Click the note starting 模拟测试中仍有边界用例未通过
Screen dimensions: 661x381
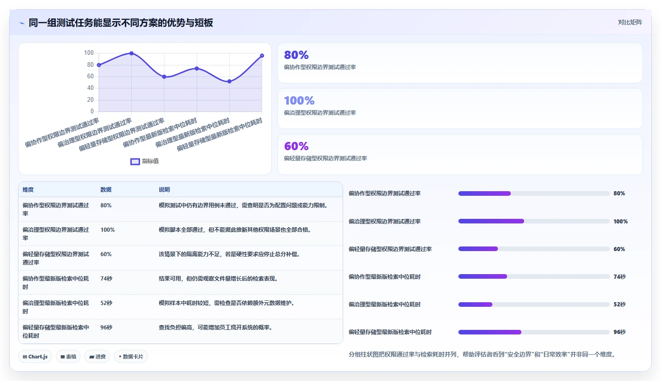coord(243,205)
